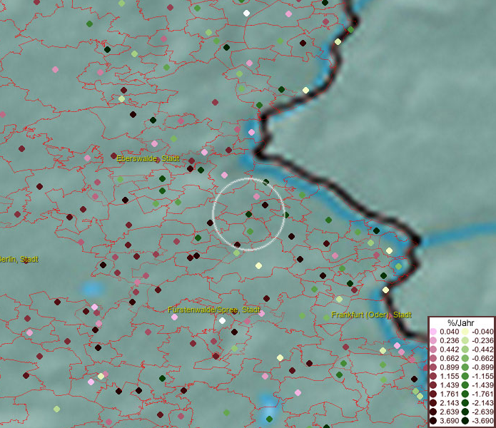Select the 0.899 legend color swatch
Screen dimensions: 496x428
(x=433, y=367)
